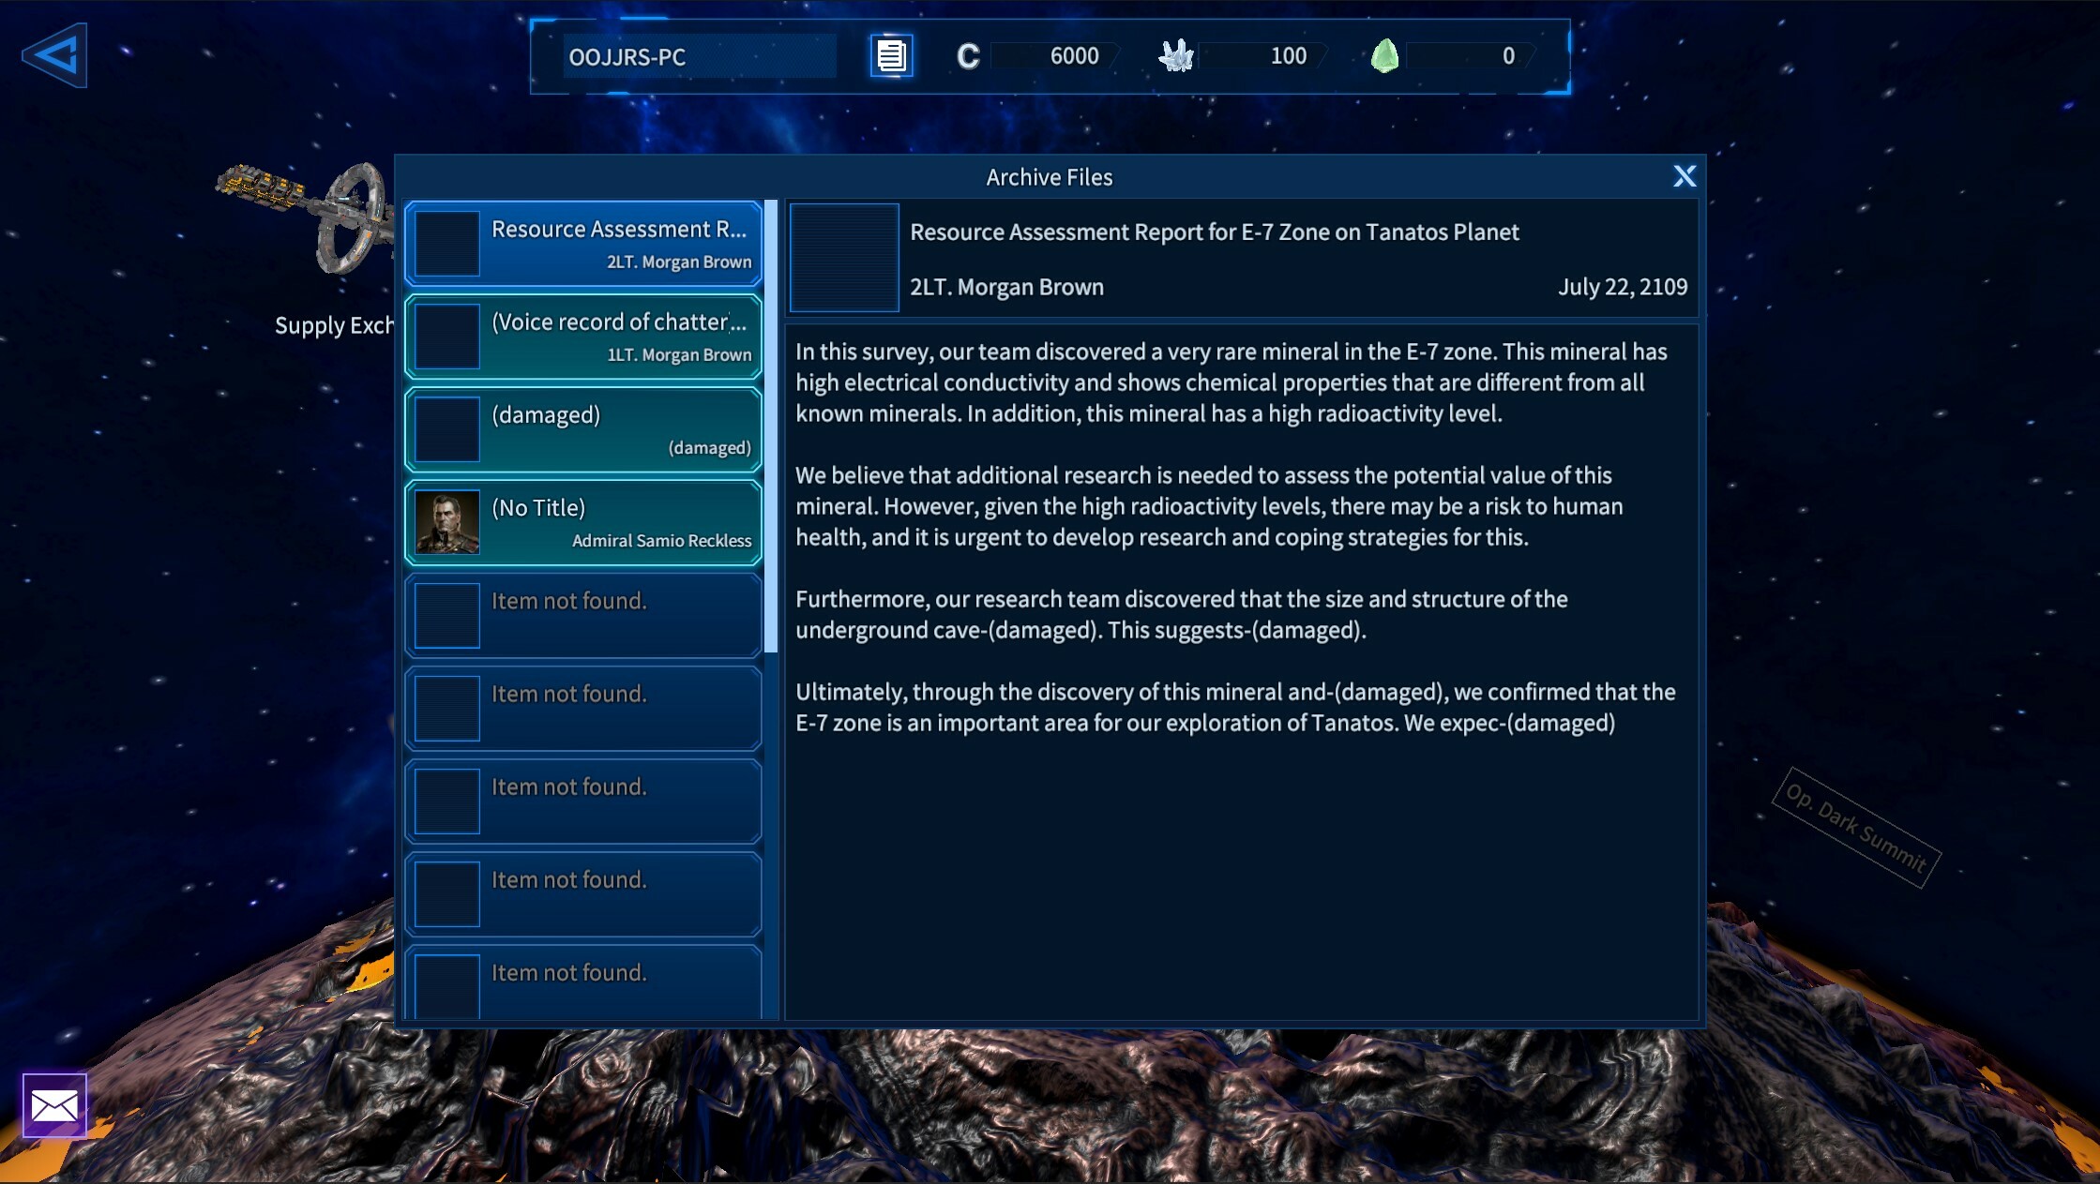2100x1184 pixels.
Task: Open the archive files document icon
Action: pos(890,56)
